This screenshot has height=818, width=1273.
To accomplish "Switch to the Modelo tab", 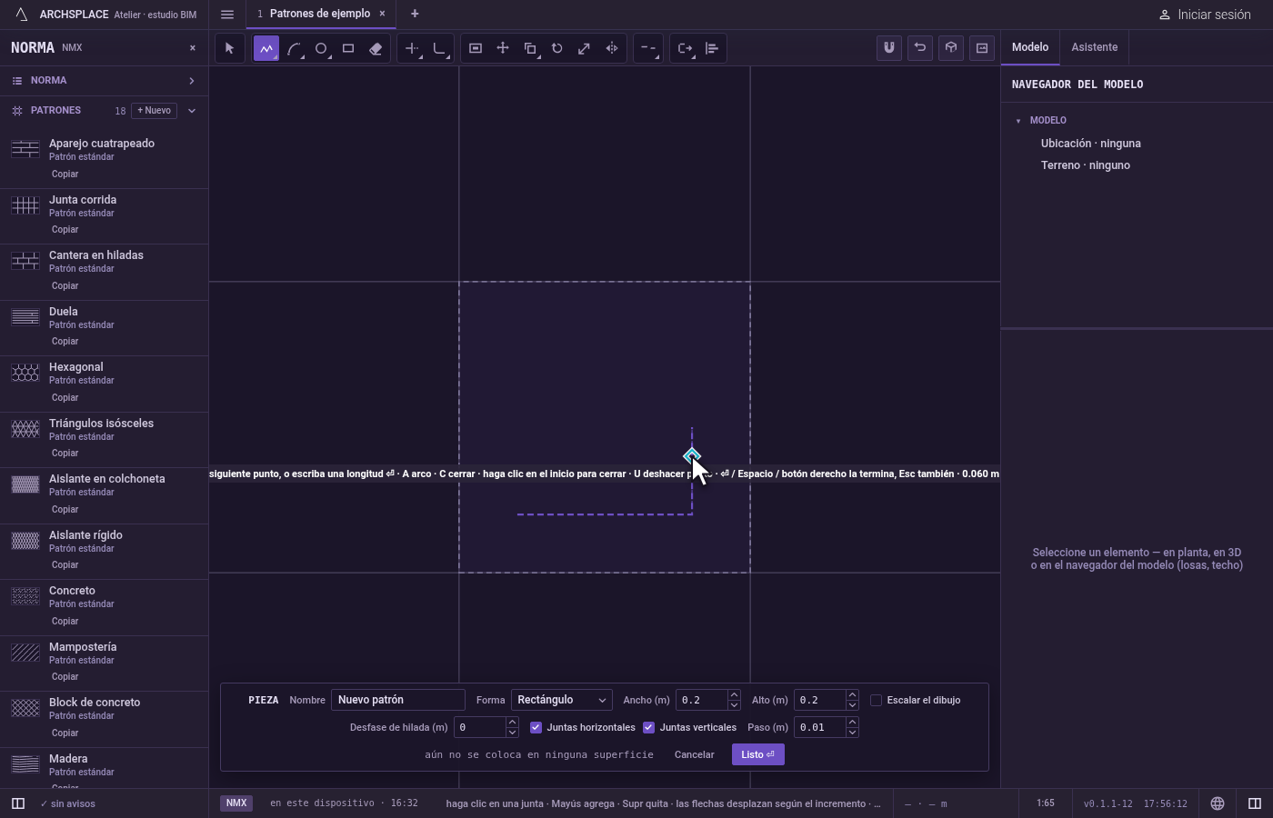I will (x=1030, y=47).
